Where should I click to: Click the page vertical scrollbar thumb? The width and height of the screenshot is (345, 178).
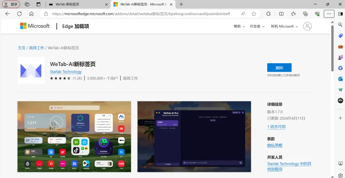pos(333,48)
